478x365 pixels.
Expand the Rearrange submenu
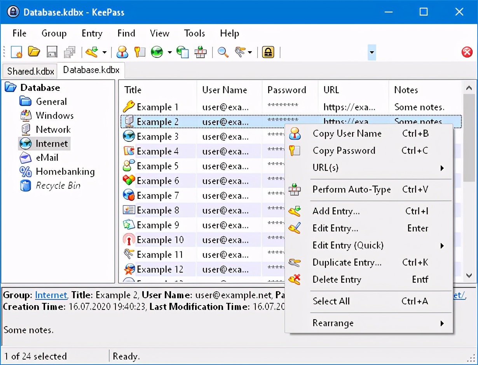pos(442,323)
